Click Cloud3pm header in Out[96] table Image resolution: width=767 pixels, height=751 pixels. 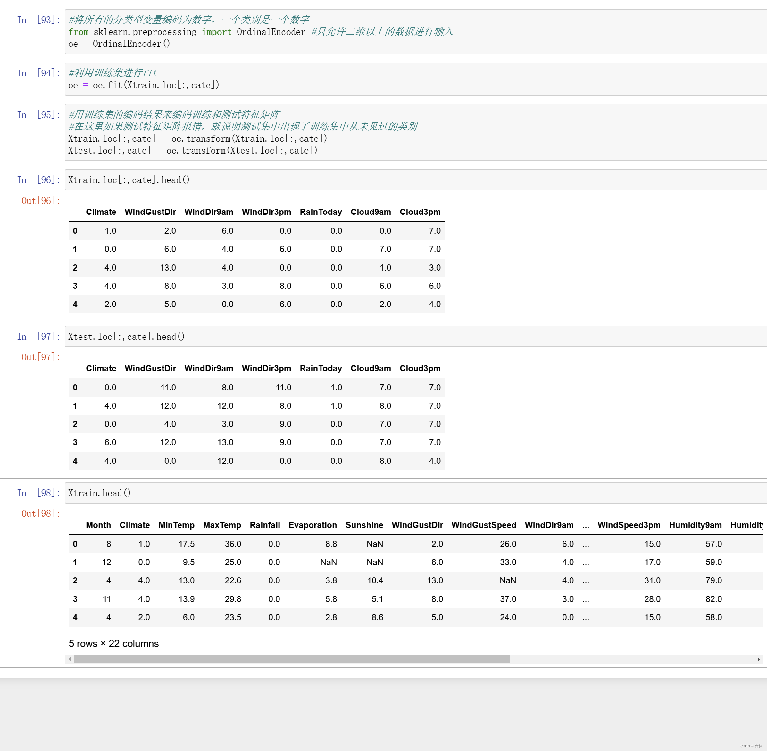coord(420,212)
